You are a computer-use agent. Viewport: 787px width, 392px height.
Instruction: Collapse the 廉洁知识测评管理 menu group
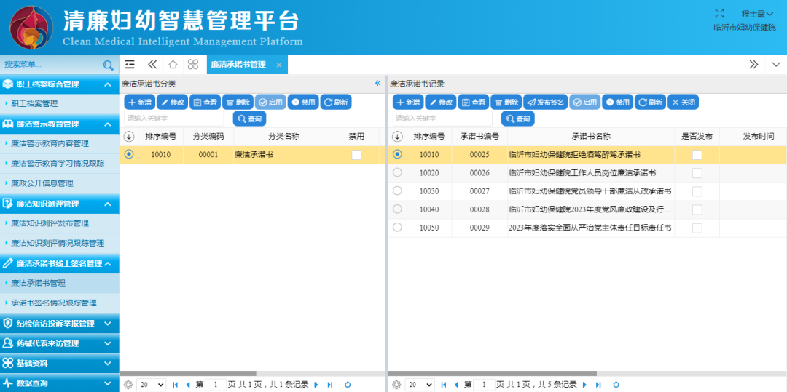[107, 204]
